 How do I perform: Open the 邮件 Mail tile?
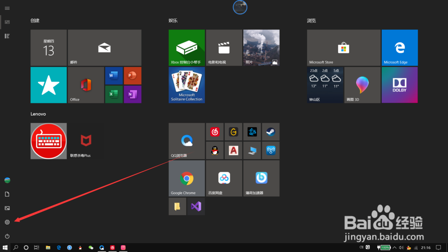(x=104, y=47)
